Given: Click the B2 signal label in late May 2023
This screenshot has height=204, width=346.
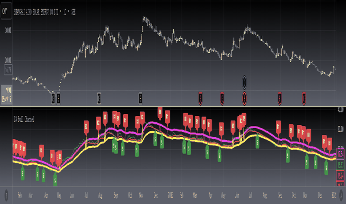Looking at the screenshot, I should click(x=233, y=126).
